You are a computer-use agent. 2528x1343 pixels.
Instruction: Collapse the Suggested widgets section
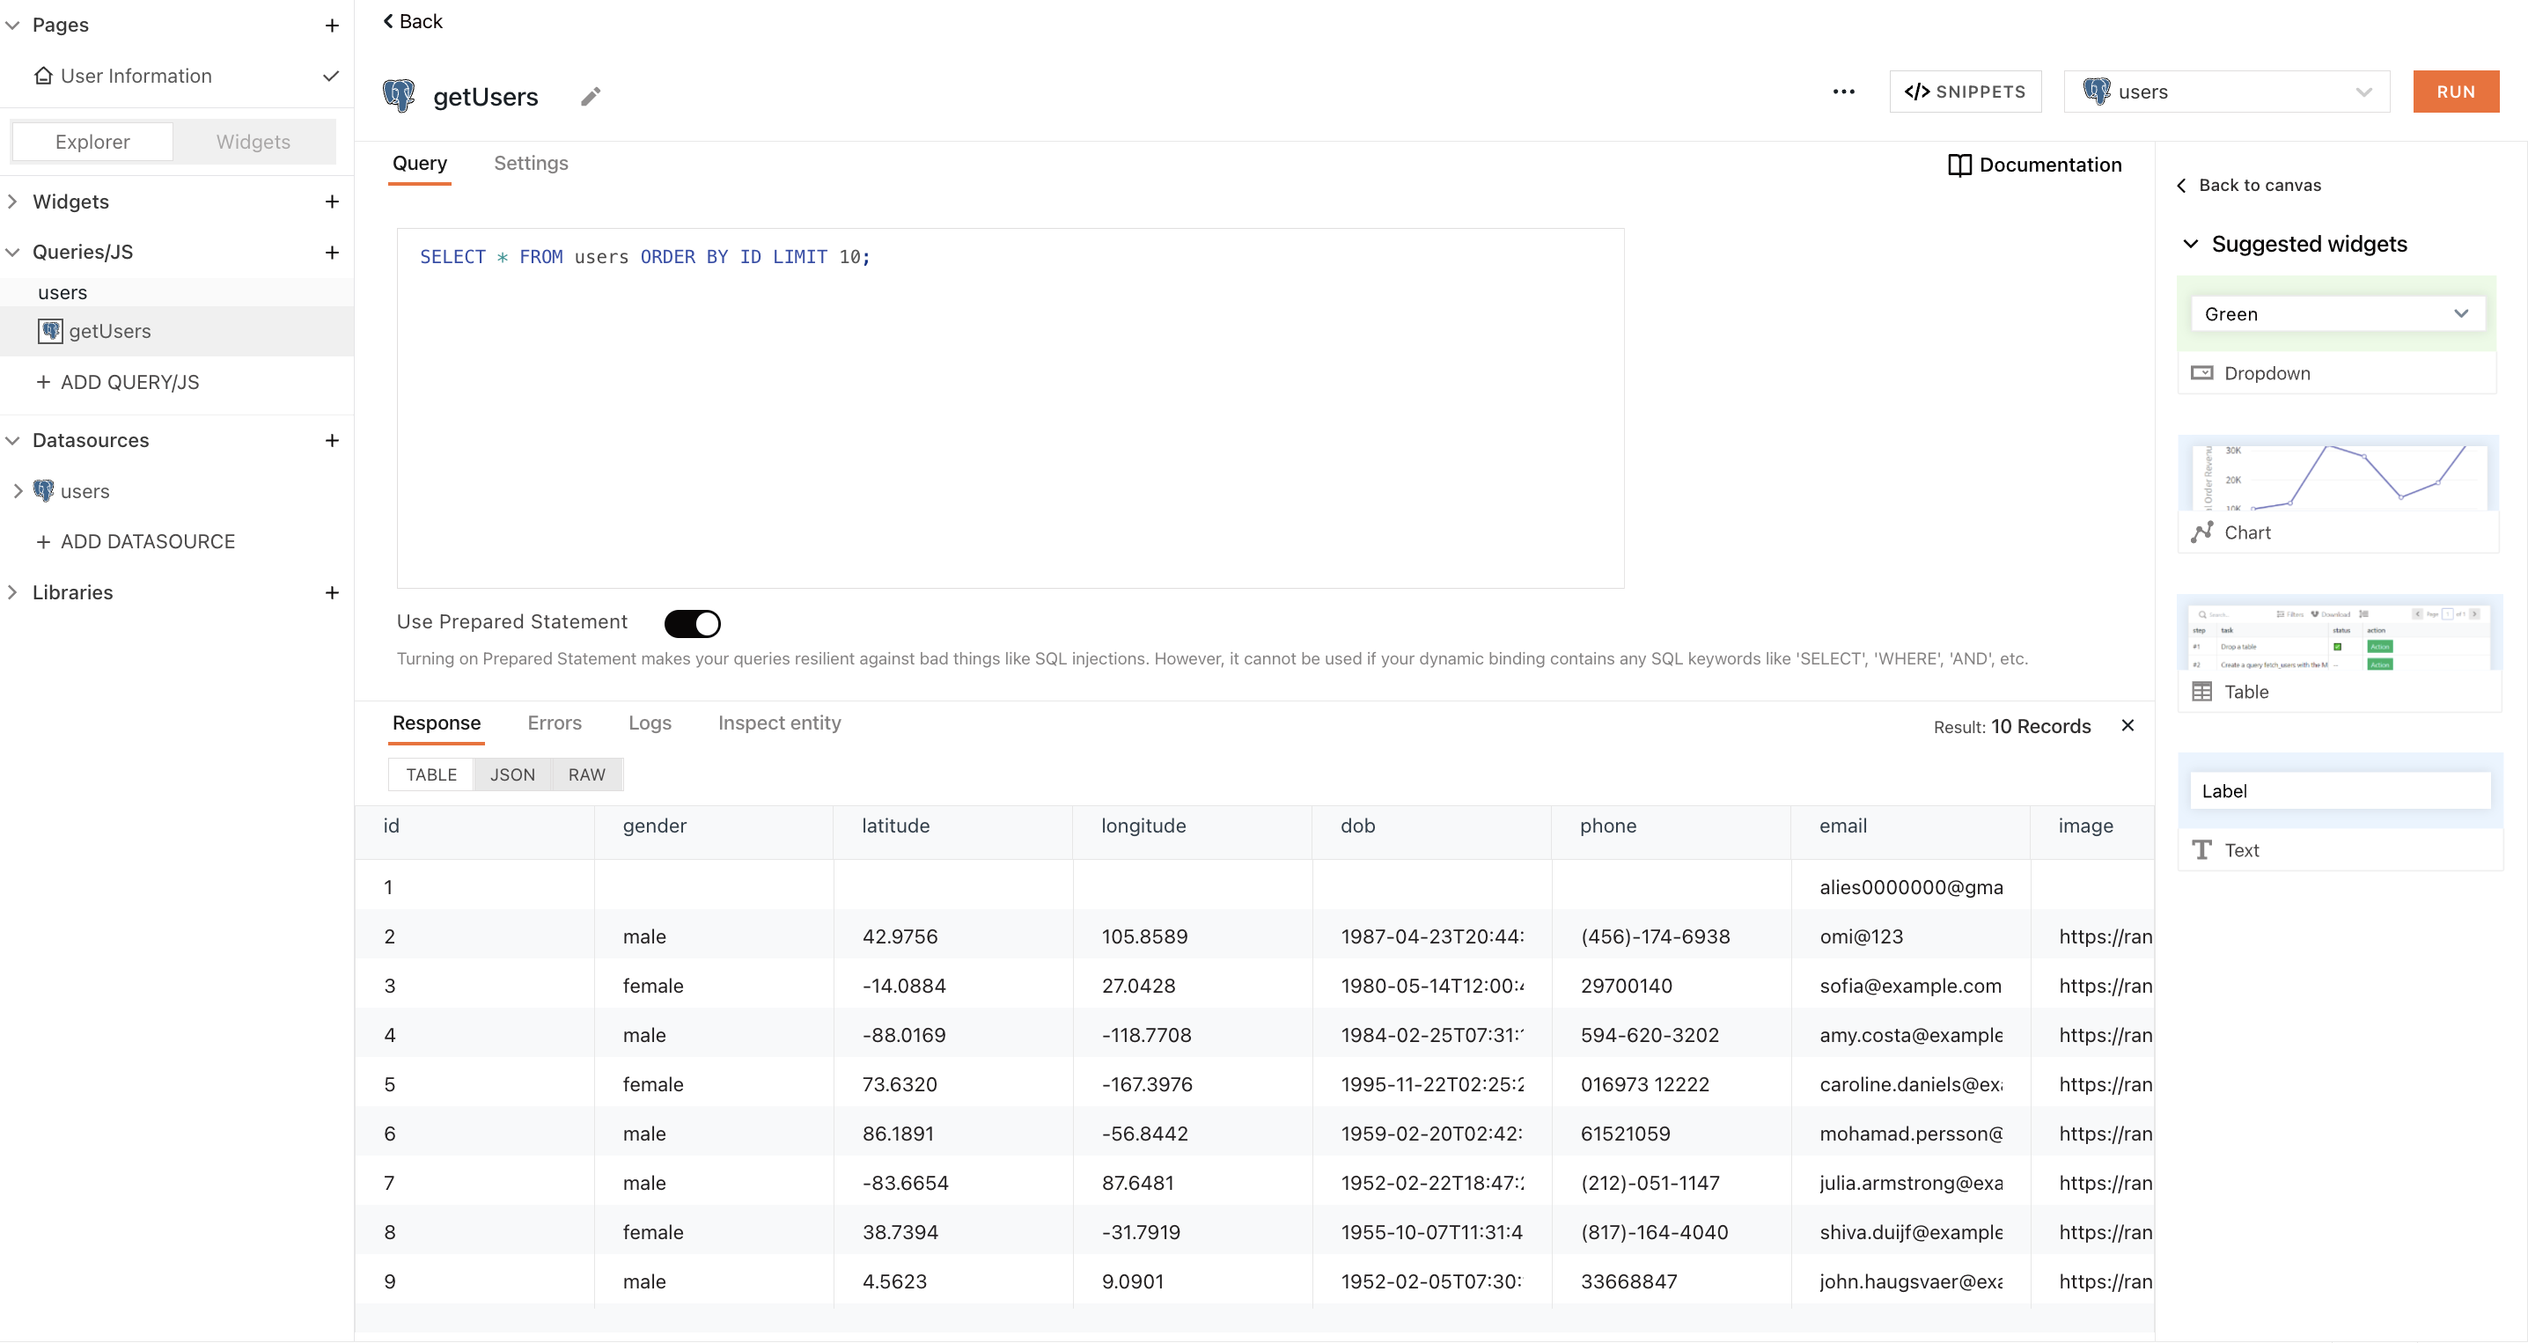2189,245
